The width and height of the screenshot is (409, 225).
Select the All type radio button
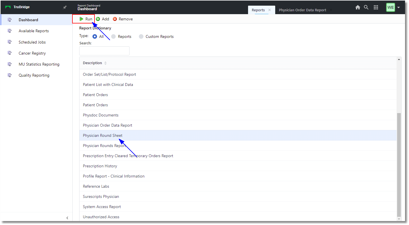pyautogui.click(x=95, y=36)
